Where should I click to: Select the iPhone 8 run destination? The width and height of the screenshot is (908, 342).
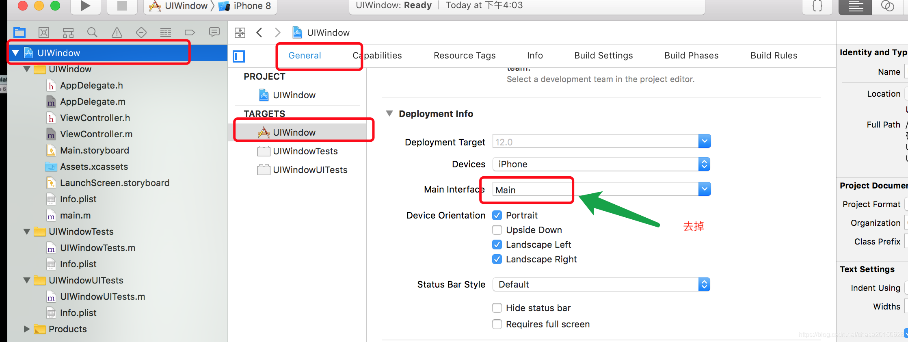tap(244, 6)
